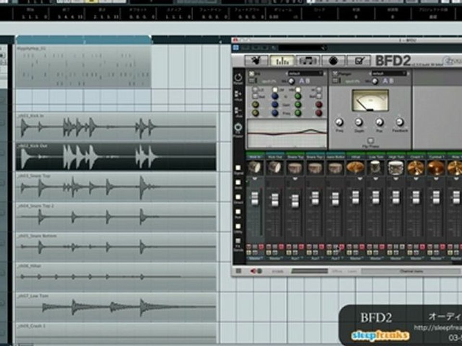The width and height of the screenshot is (462, 346).
Task: Click the A compare button in EQ slot
Action: point(302,81)
